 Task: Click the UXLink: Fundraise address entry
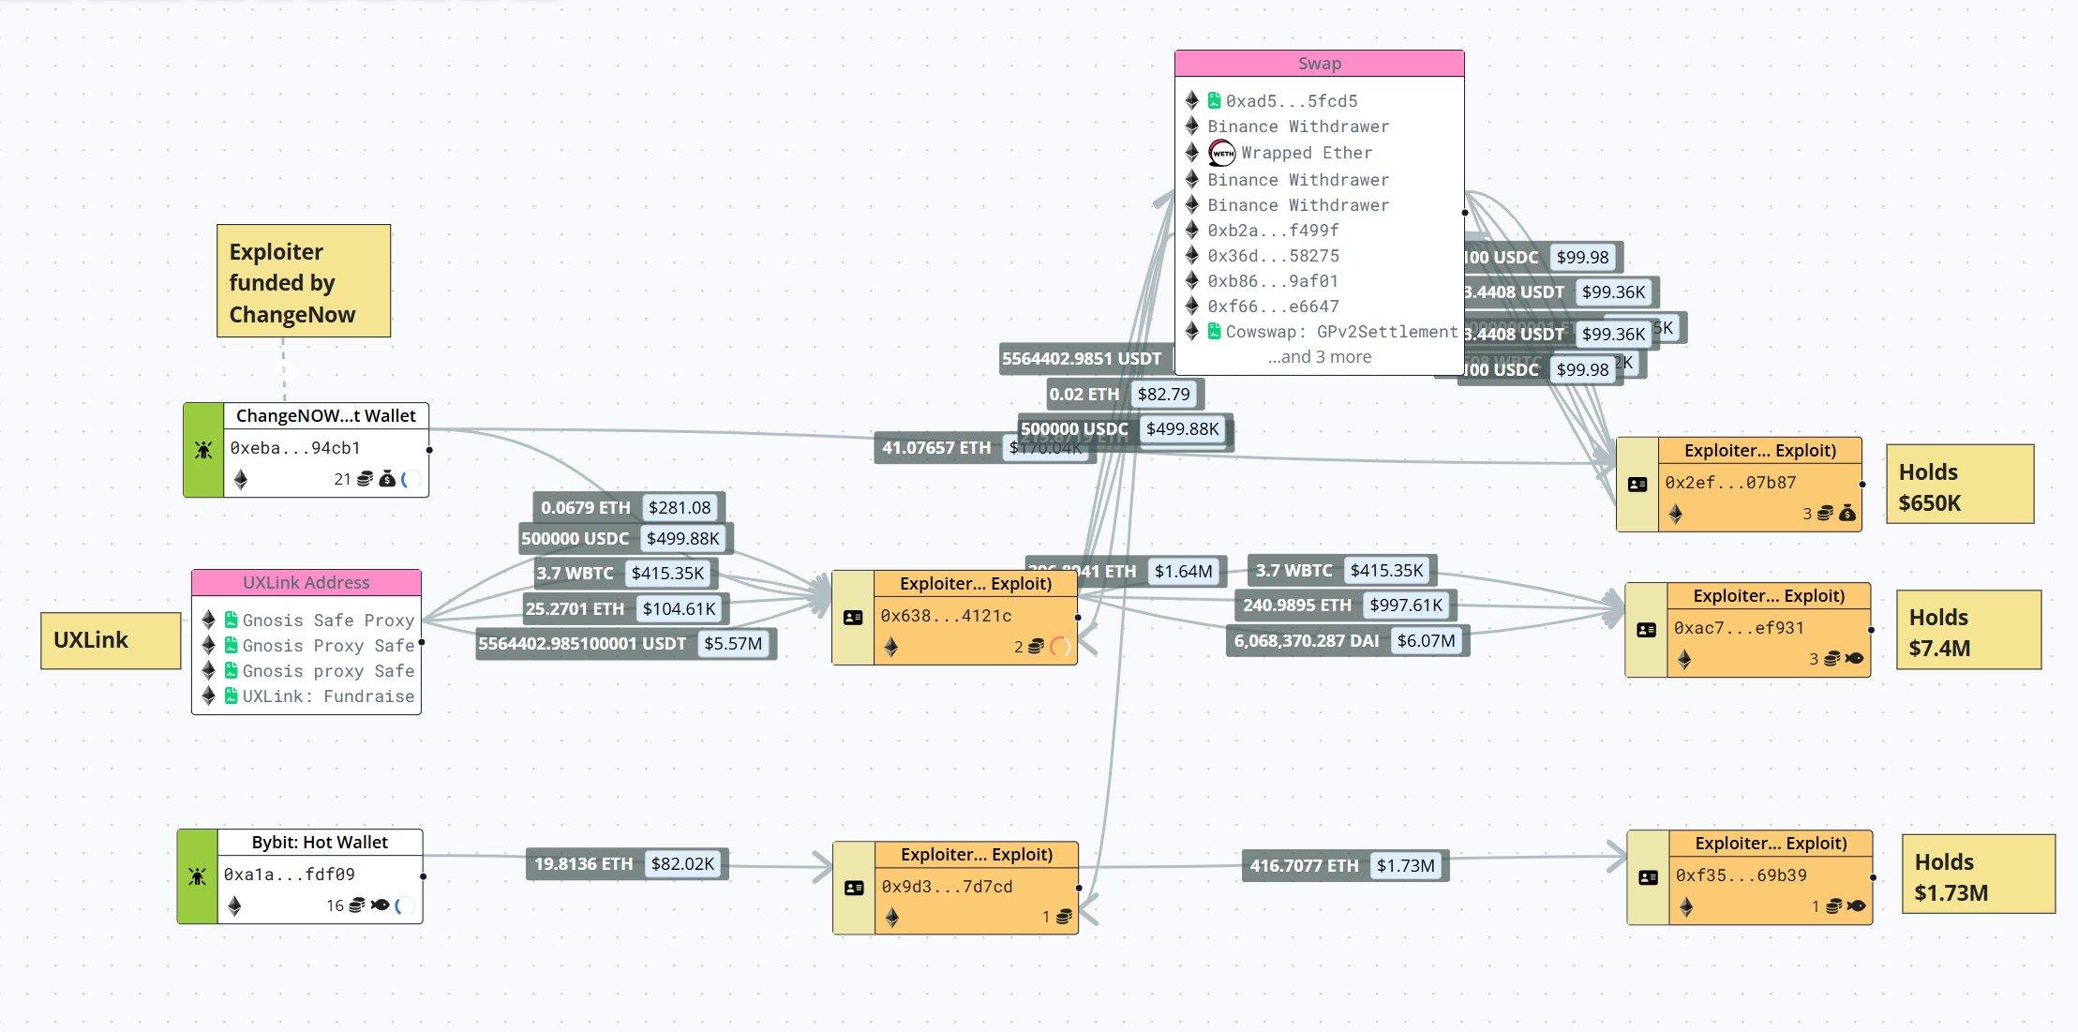tap(327, 696)
